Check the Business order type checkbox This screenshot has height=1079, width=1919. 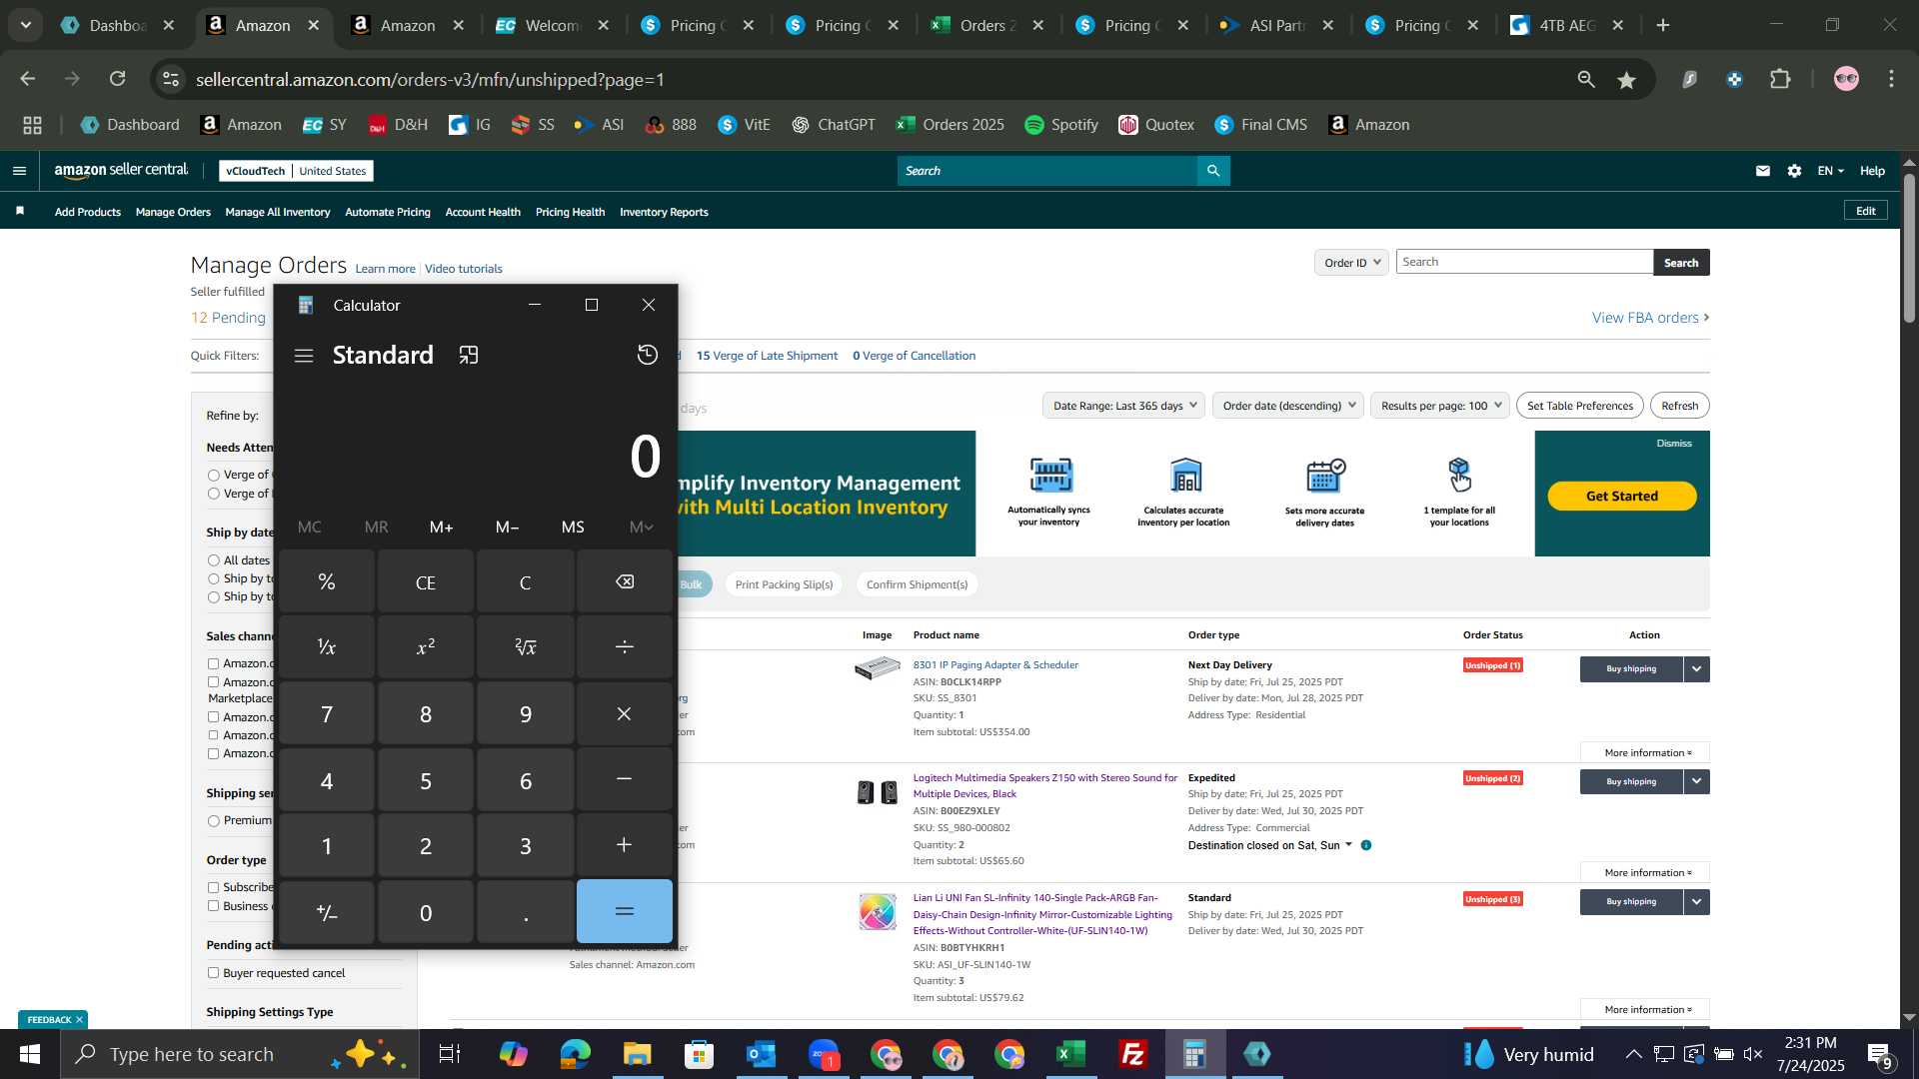(213, 906)
